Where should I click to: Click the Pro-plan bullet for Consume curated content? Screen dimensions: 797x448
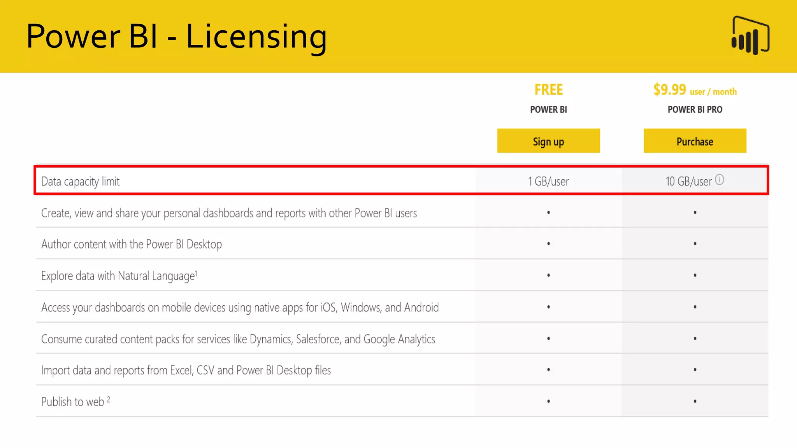point(695,339)
